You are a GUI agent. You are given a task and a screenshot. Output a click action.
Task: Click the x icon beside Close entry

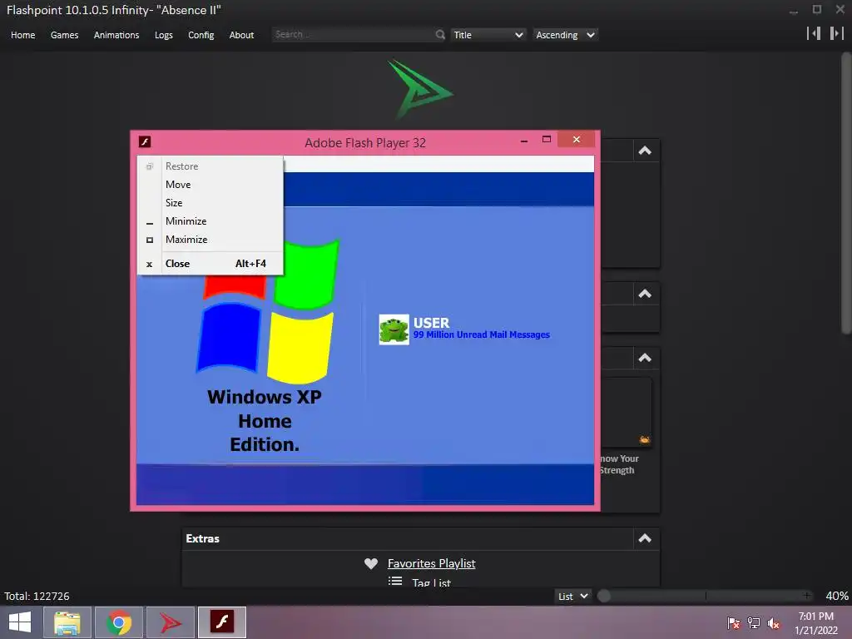(150, 264)
